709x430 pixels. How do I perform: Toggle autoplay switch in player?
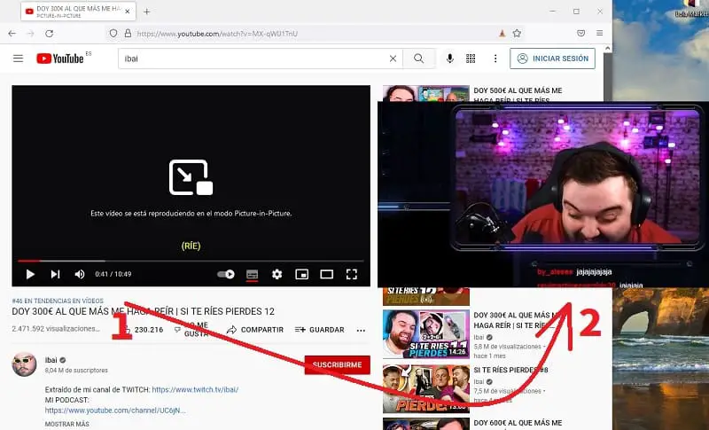(x=226, y=274)
